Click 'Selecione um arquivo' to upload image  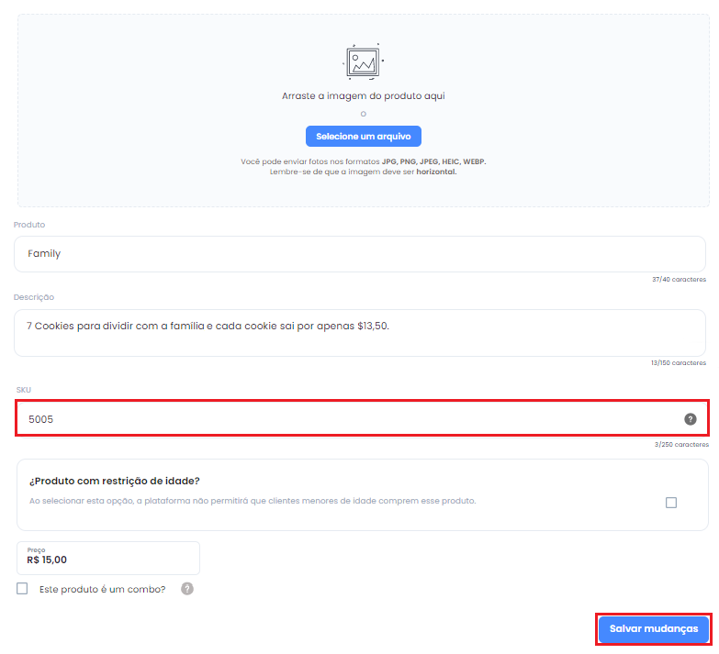pos(363,137)
